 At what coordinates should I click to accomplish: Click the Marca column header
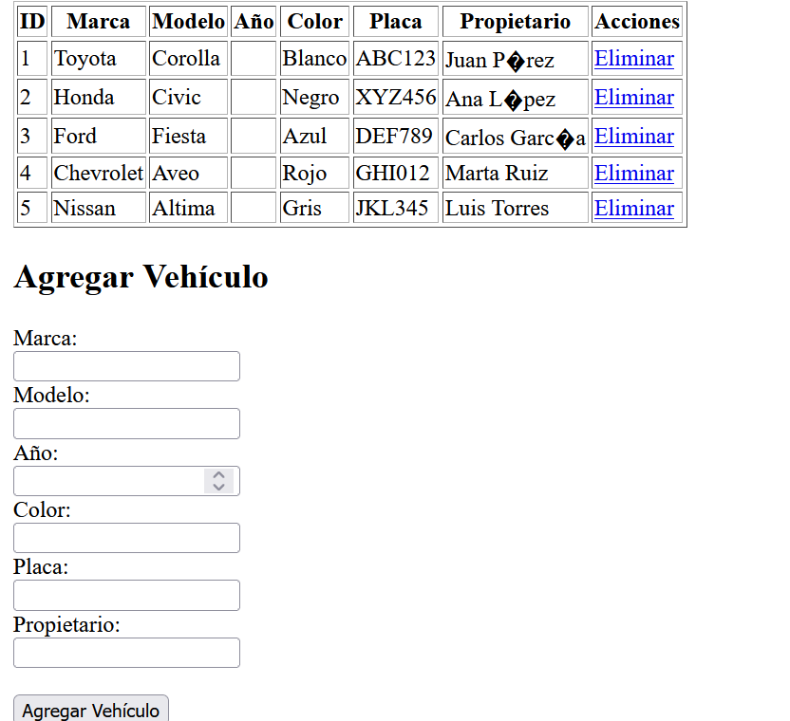(x=99, y=22)
